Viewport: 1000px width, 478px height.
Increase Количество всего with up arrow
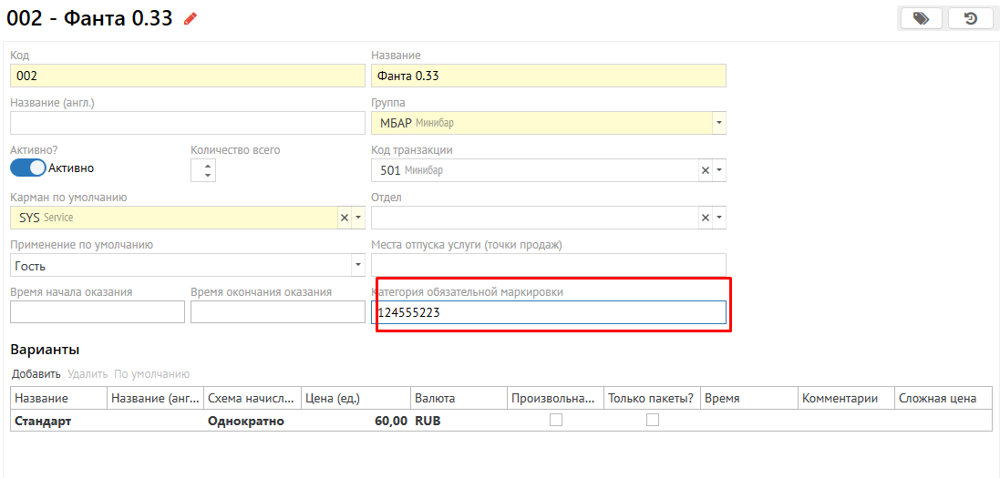pos(207,165)
